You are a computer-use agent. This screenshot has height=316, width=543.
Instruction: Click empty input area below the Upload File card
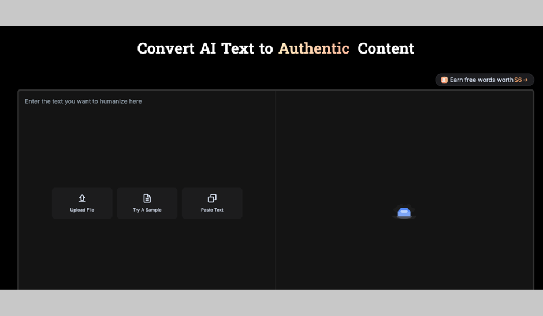pyautogui.click(x=82, y=254)
